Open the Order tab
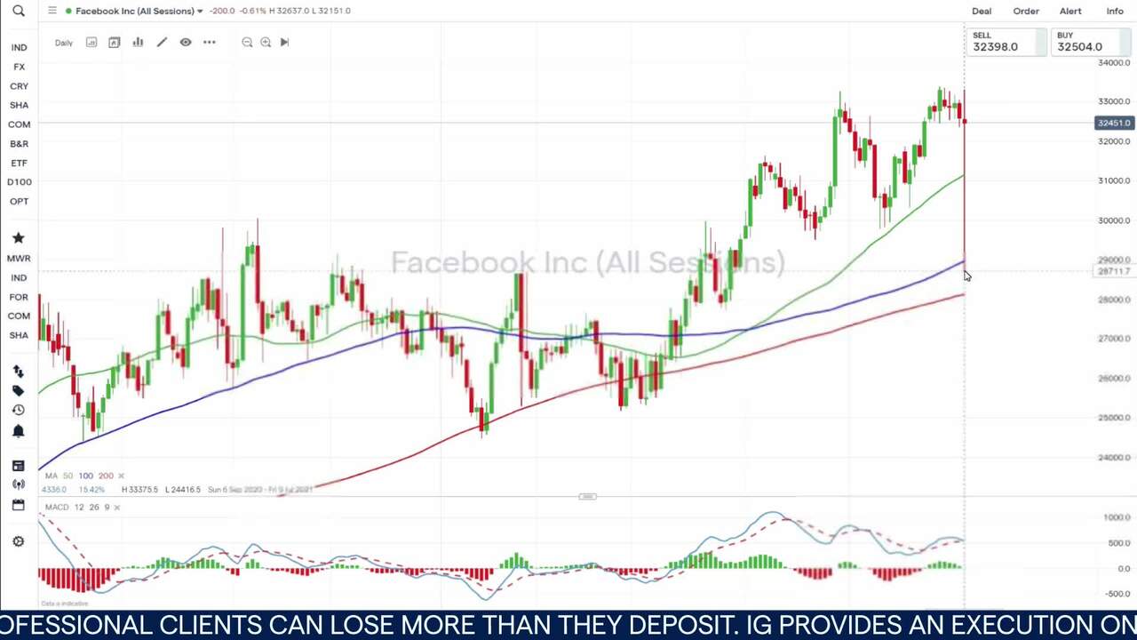 1026,11
